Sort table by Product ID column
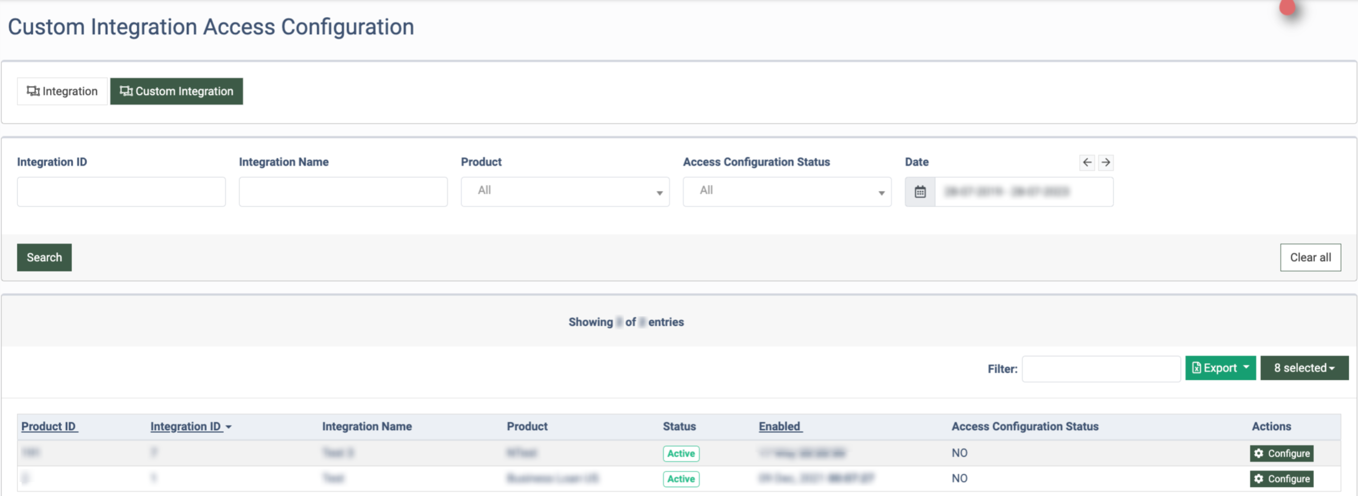The width and height of the screenshot is (1358, 496). (50, 426)
